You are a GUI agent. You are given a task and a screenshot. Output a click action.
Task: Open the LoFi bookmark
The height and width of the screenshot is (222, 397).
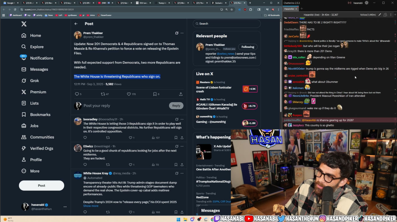coord(59,15)
